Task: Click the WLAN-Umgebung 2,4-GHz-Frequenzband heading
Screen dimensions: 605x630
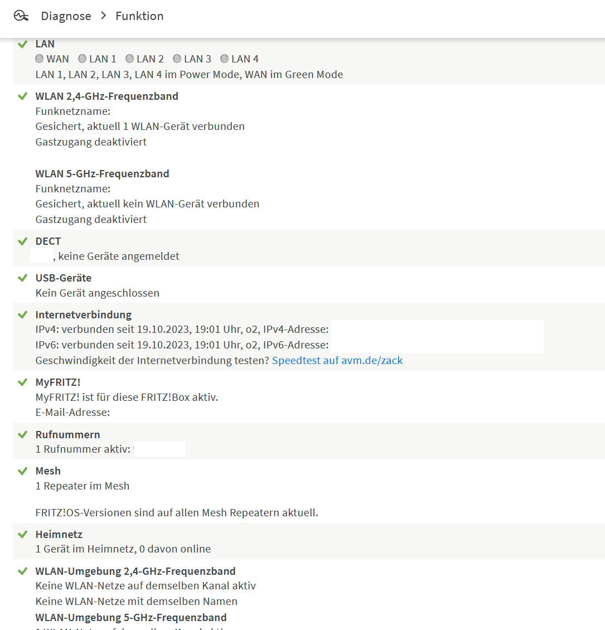Action: 135,571
